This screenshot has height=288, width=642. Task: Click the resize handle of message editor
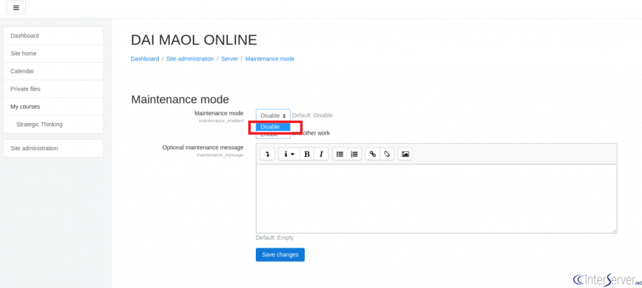pos(614,230)
